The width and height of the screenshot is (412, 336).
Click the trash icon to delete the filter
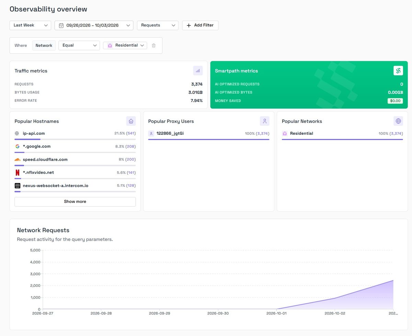(x=154, y=45)
